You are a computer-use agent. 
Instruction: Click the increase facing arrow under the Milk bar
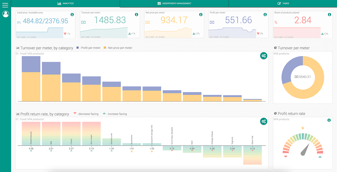coord(51,150)
